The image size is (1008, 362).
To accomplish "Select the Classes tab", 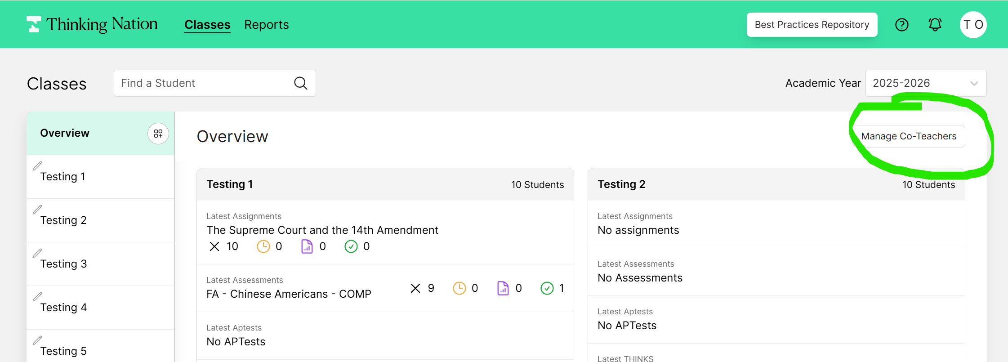I will tap(208, 25).
